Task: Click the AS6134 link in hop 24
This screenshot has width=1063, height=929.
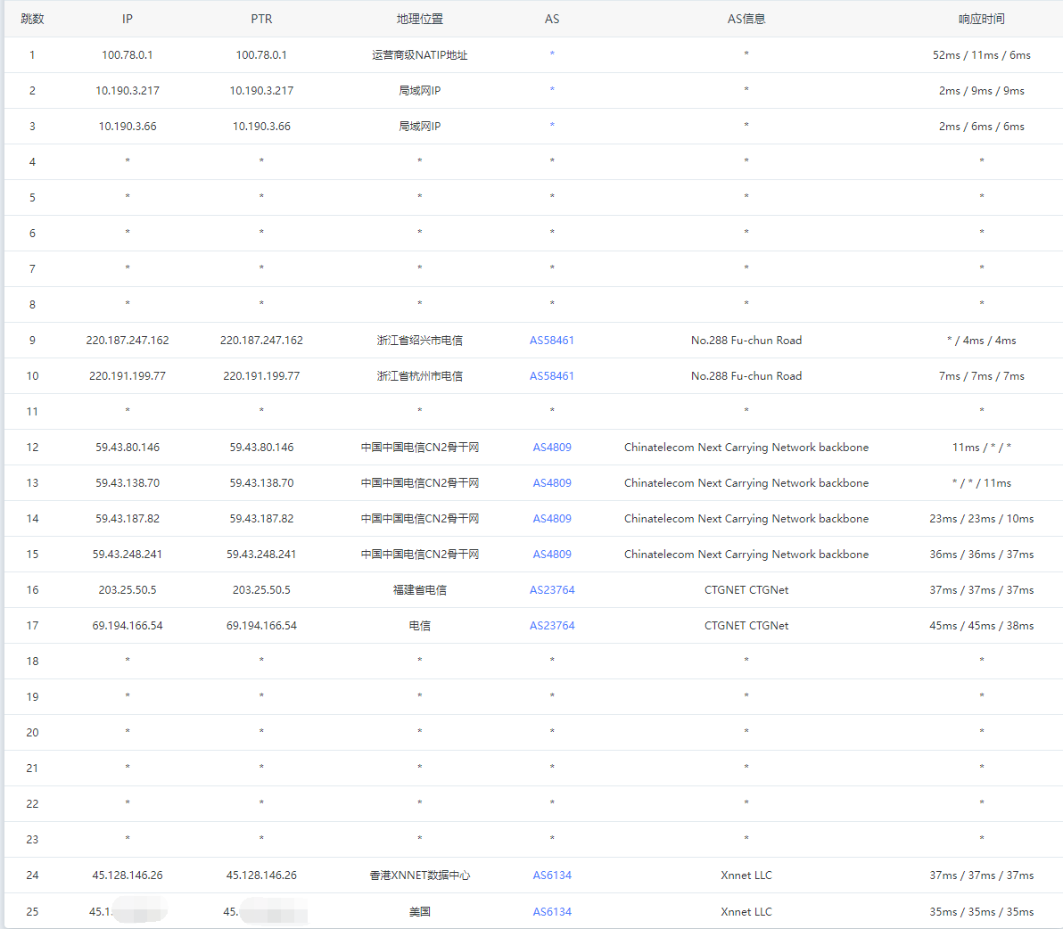Action: click(x=551, y=876)
